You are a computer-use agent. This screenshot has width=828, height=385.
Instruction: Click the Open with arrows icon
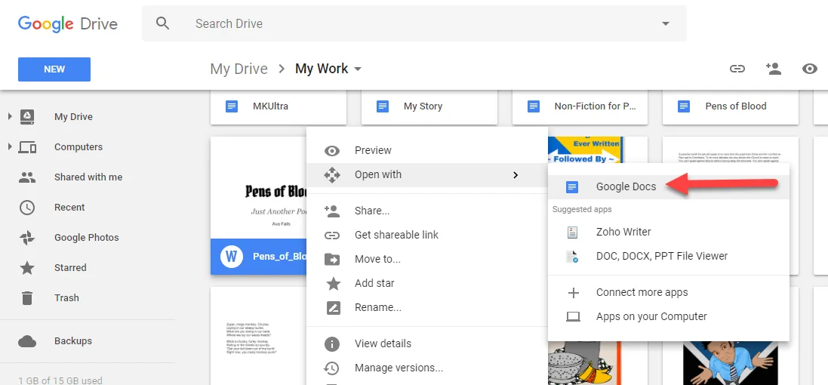click(x=331, y=175)
